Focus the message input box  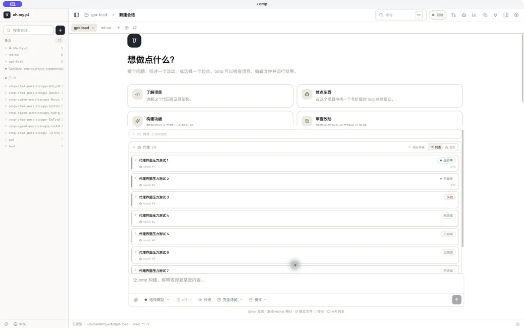(296, 283)
